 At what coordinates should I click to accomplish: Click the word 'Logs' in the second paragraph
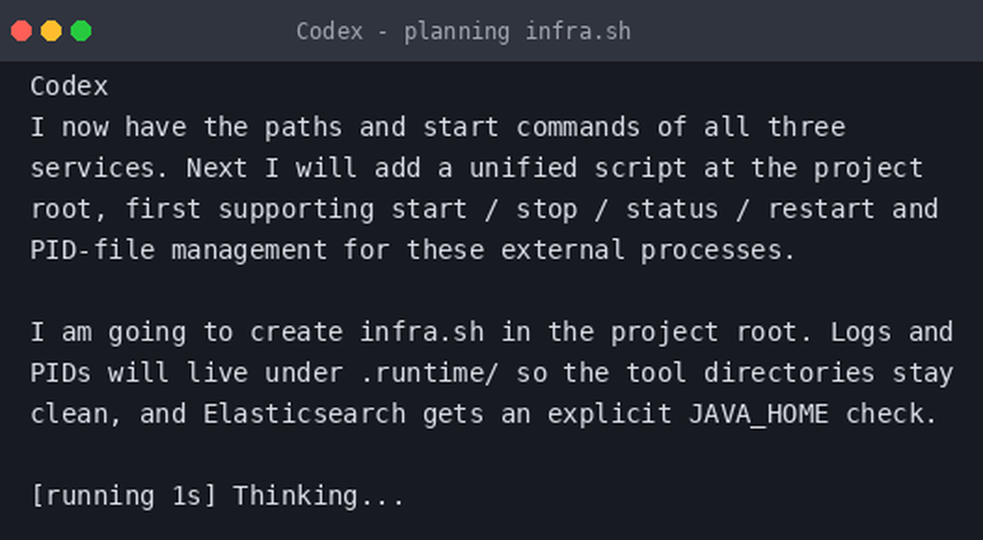click(x=860, y=332)
